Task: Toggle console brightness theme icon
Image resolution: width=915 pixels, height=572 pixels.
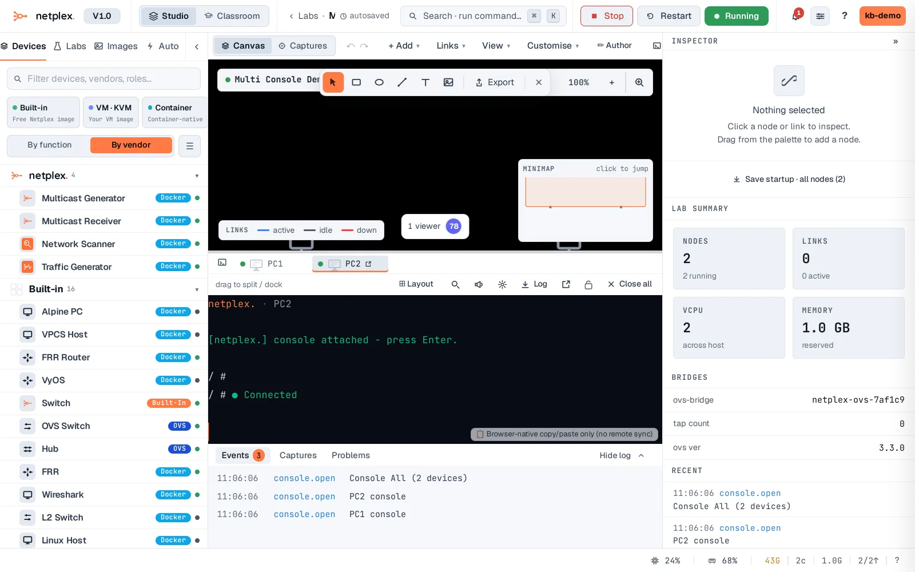Action: pyautogui.click(x=502, y=284)
